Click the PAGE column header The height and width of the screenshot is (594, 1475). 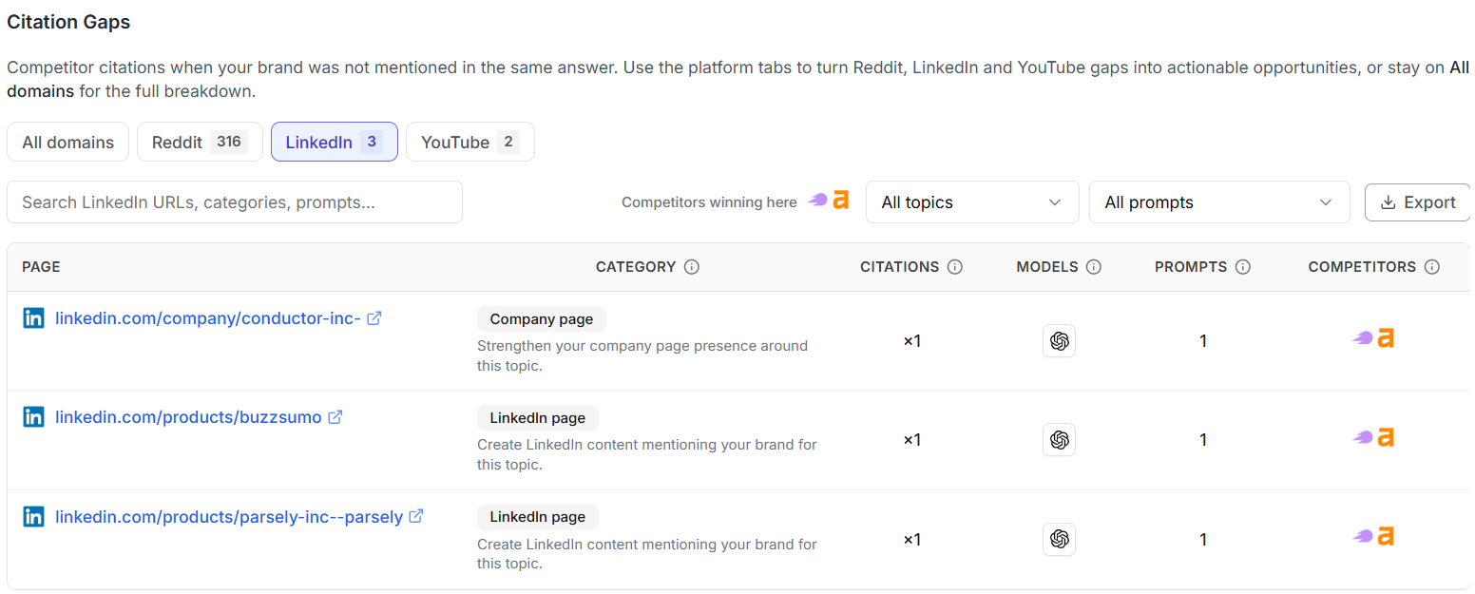41,267
